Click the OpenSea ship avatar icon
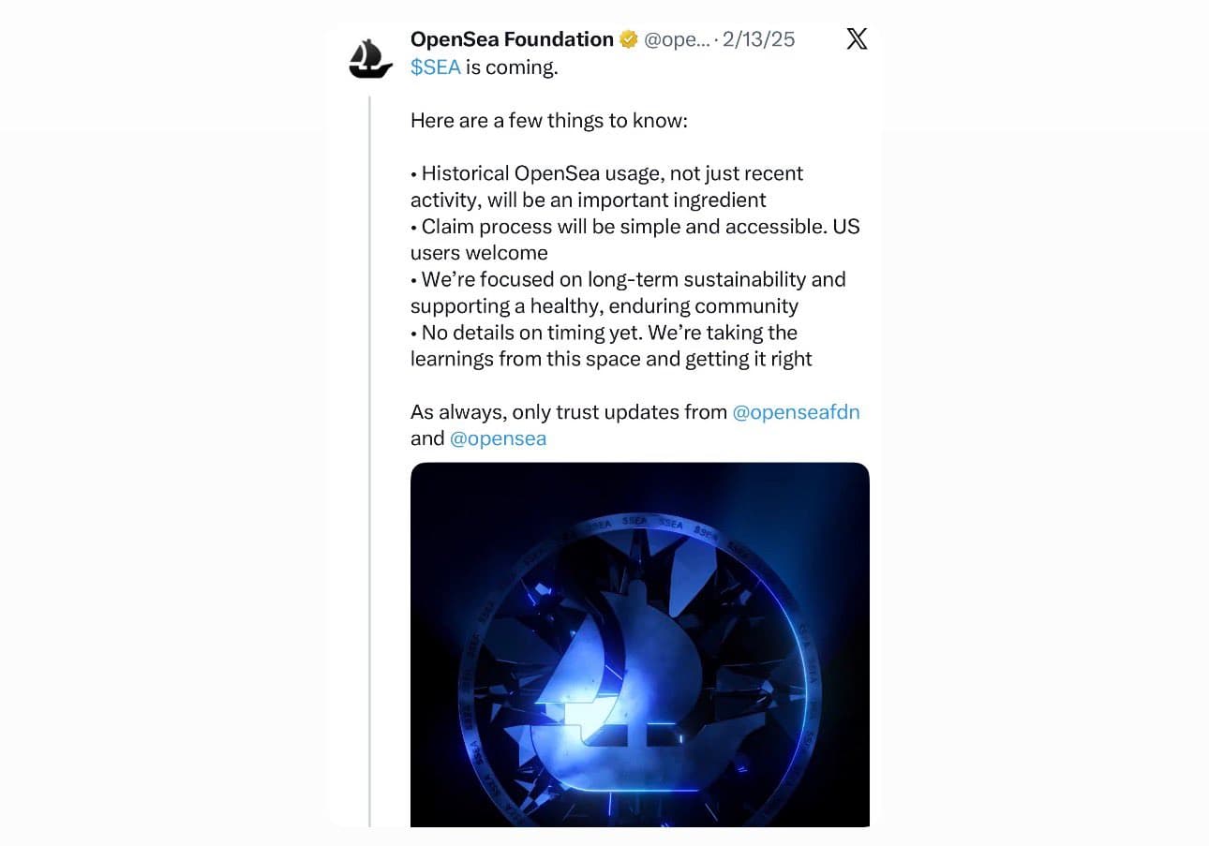 coord(371,59)
